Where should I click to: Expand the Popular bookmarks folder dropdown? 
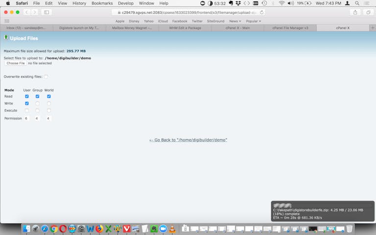click(253, 21)
